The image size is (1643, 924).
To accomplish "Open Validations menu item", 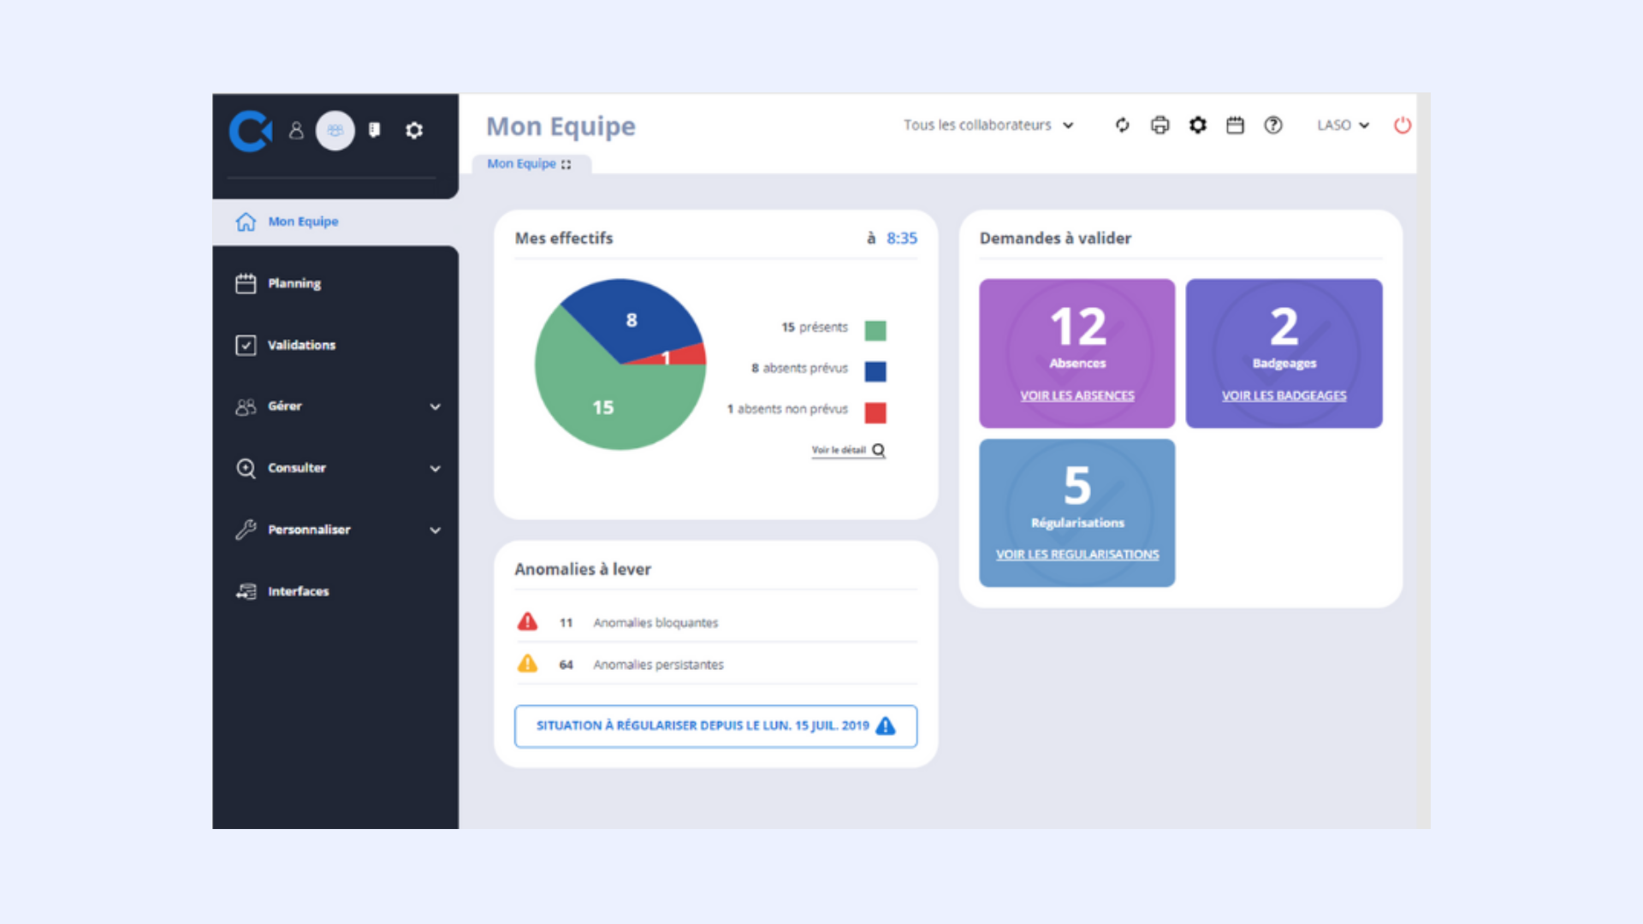I will 301,345.
